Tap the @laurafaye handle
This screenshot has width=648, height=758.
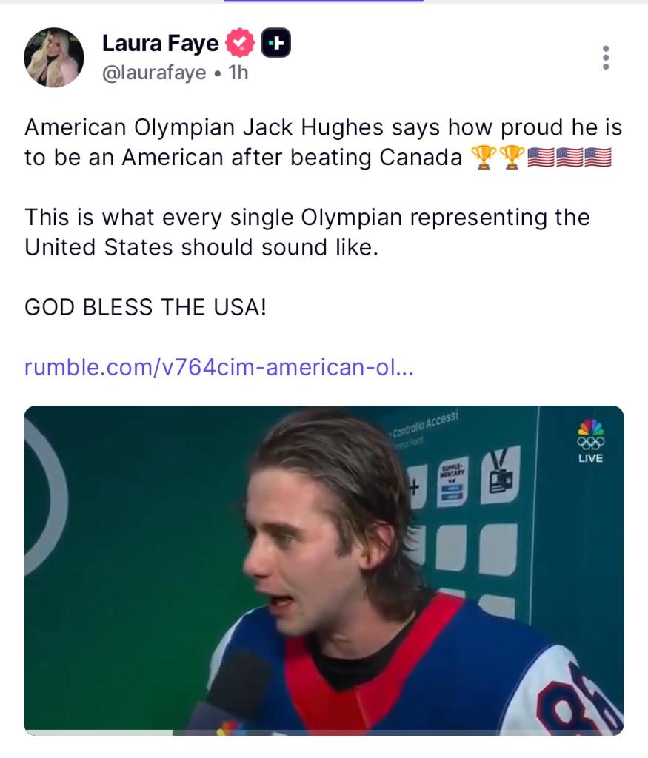[x=153, y=74]
